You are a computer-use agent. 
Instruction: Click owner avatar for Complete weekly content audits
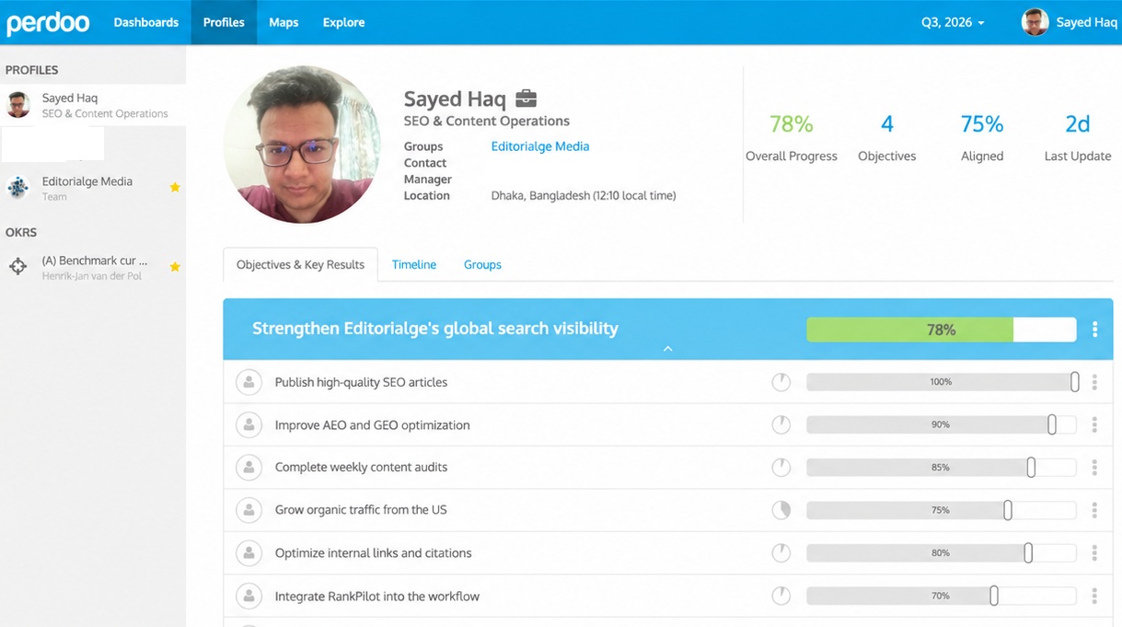click(249, 467)
